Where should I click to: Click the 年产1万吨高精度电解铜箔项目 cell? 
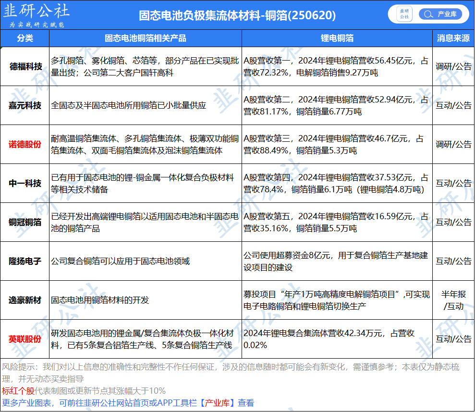[337, 300]
